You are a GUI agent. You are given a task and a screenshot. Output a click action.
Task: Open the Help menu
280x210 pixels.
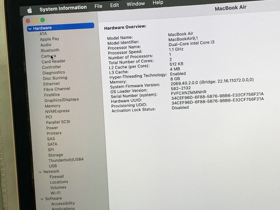click(x=158, y=3)
